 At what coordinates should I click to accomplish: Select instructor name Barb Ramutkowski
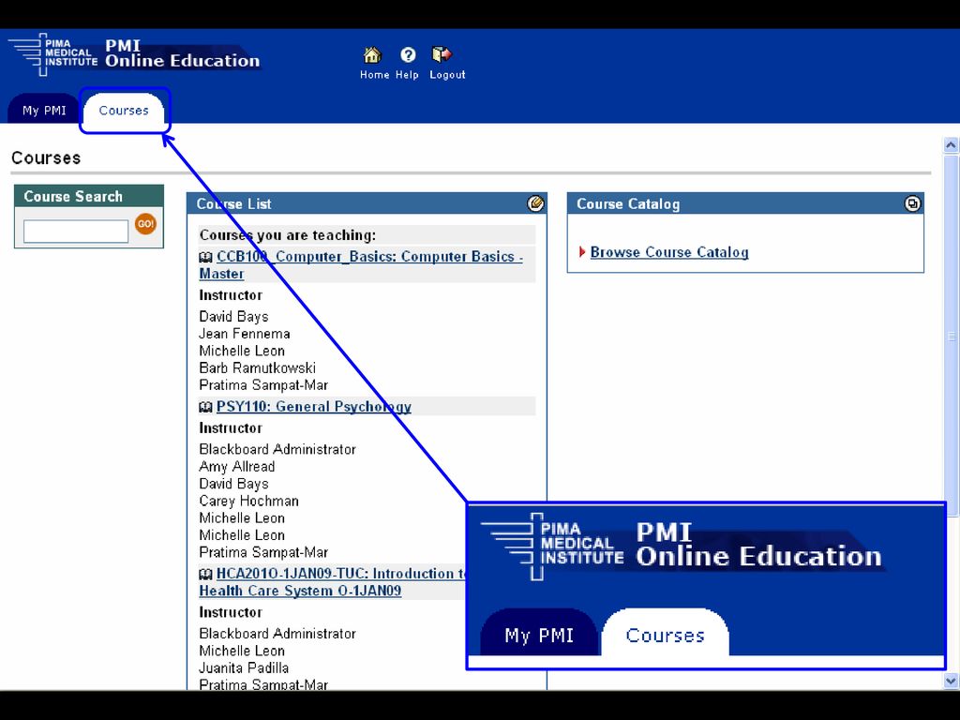click(257, 367)
